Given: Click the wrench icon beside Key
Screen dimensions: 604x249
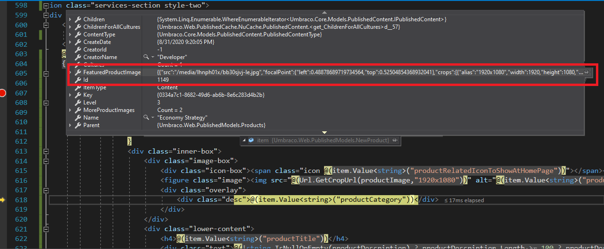Looking at the screenshot, I should click(78, 95).
